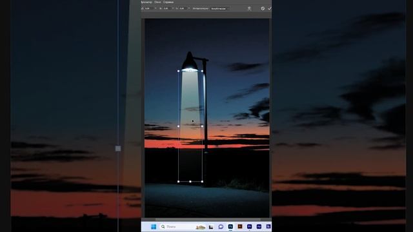Open the vertical skew value dropdown arrow
413x232 pixels.
point(189,8)
